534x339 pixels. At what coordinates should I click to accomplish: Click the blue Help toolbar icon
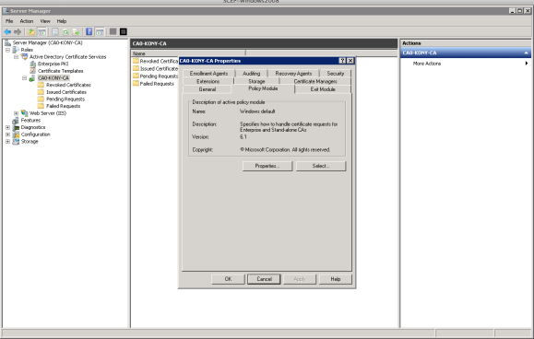89,31
